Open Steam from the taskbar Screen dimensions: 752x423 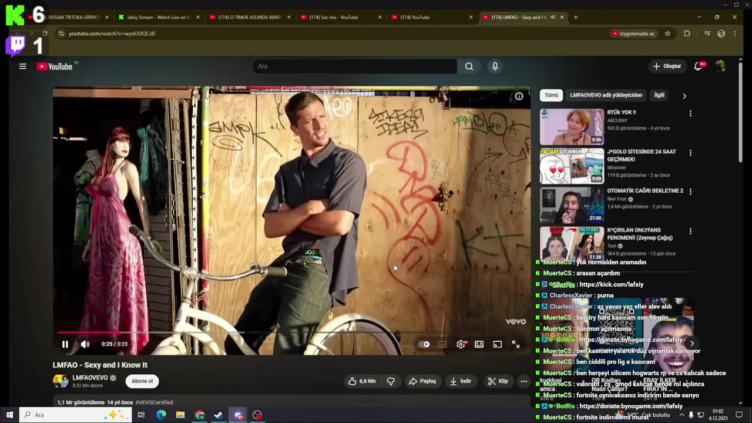click(x=218, y=415)
